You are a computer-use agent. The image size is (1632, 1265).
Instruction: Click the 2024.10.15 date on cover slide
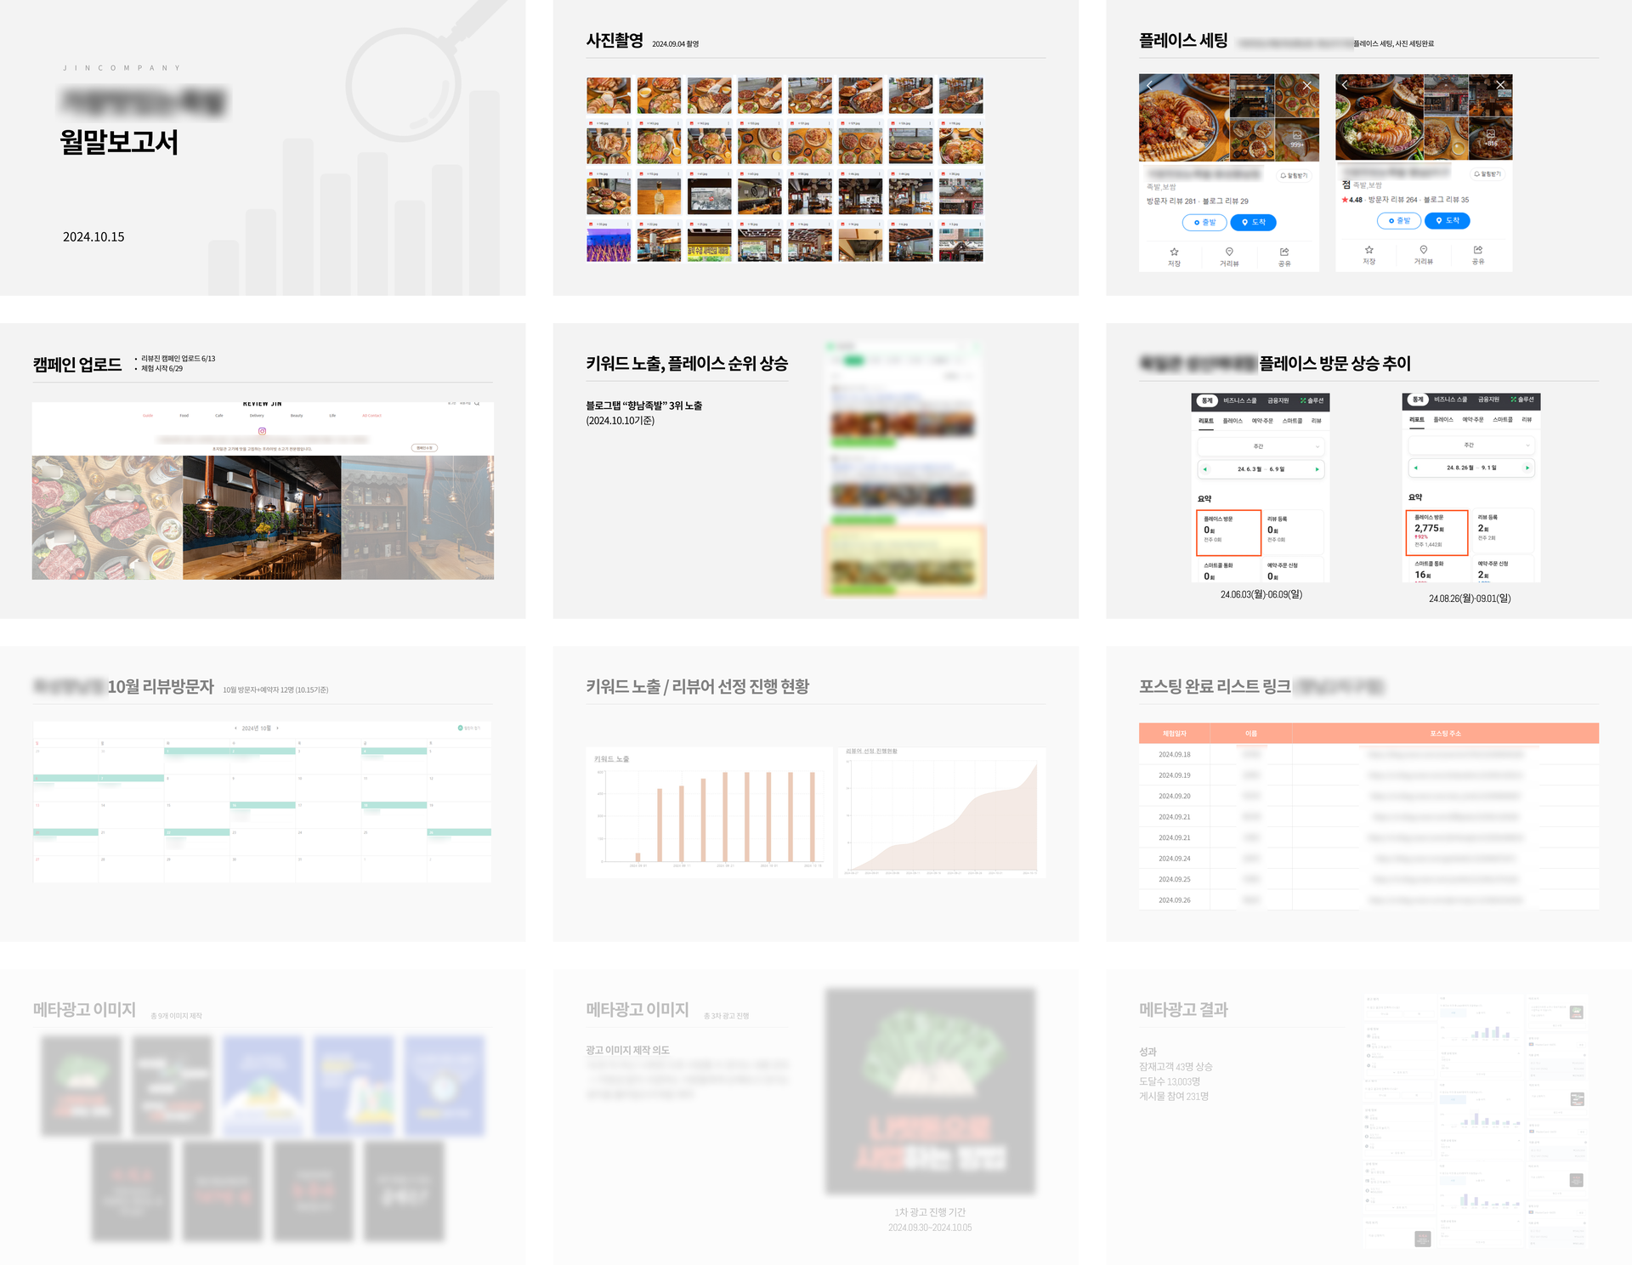tap(93, 237)
